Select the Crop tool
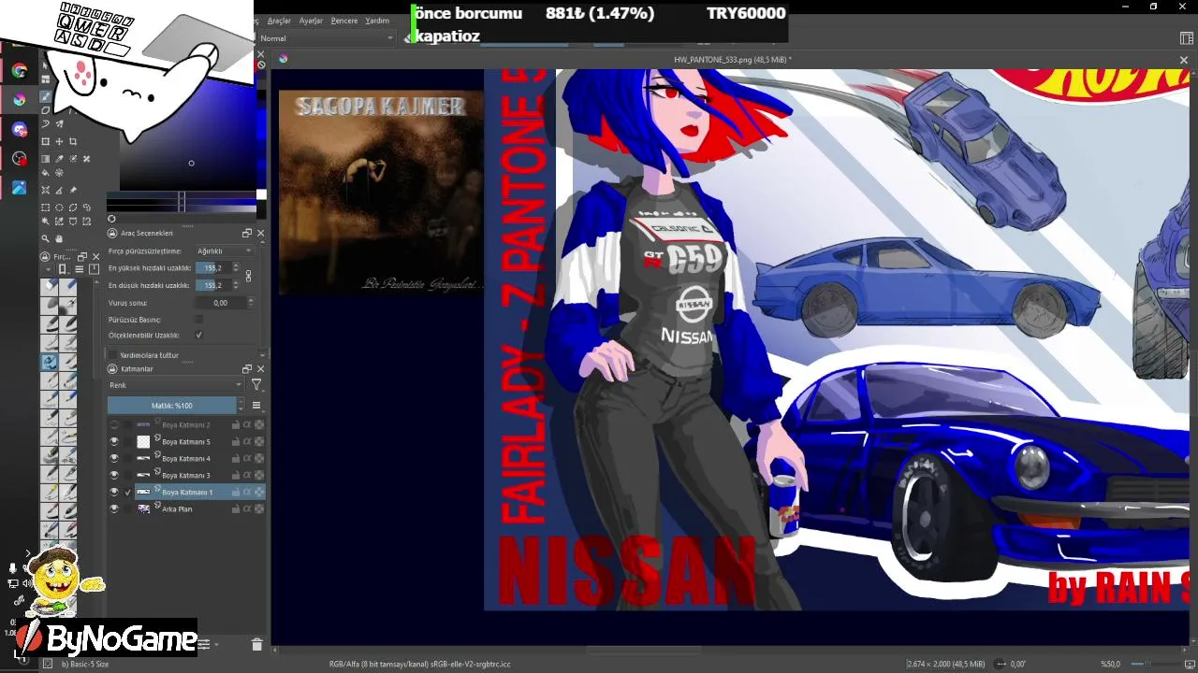Screen dimensions: 1198x673 tap(73, 141)
